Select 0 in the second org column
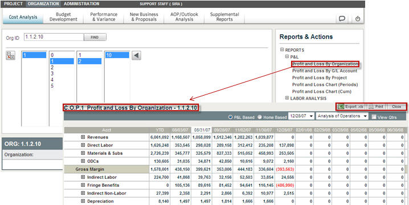Screen dimensions: 409x205 (62, 55)
